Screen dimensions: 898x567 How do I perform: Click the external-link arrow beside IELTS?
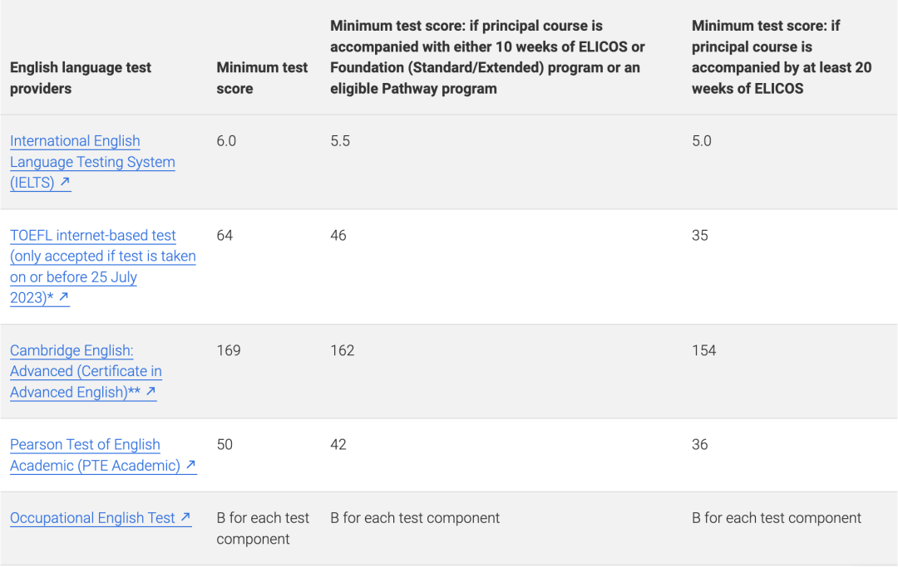[64, 182]
